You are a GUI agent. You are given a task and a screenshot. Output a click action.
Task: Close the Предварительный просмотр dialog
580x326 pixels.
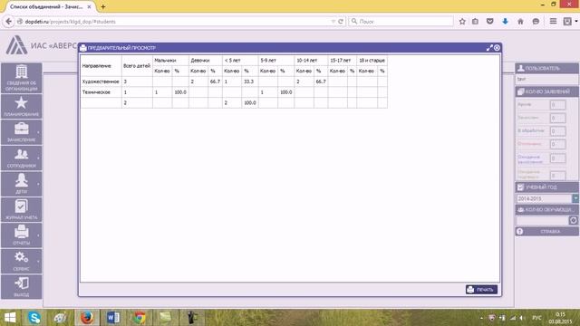tap(498, 48)
